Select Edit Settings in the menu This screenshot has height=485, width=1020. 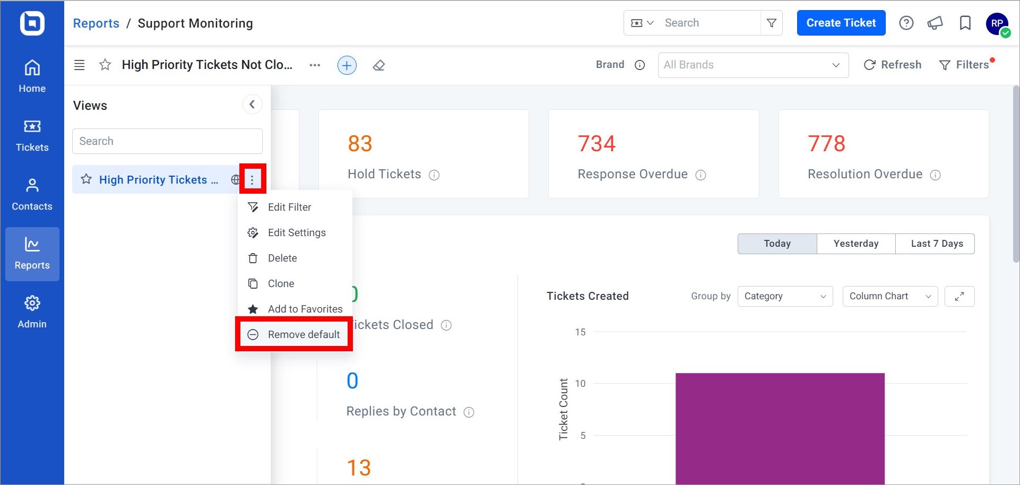[295, 232]
